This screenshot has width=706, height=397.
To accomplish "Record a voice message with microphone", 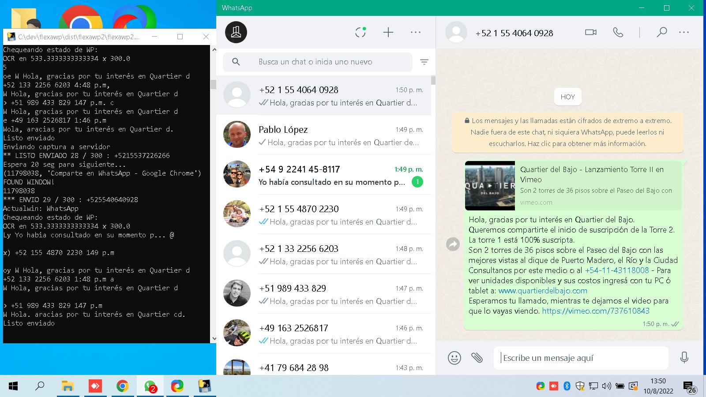I will tap(684, 358).
